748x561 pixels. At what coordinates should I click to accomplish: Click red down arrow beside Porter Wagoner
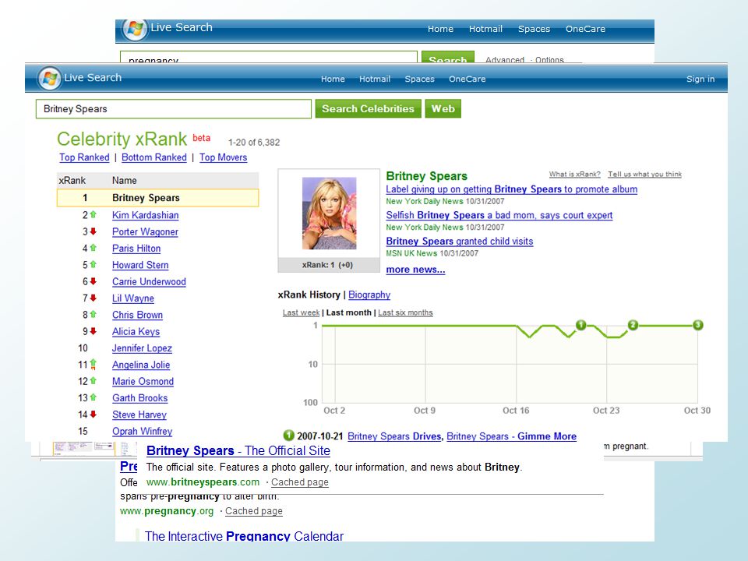(93, 231)
